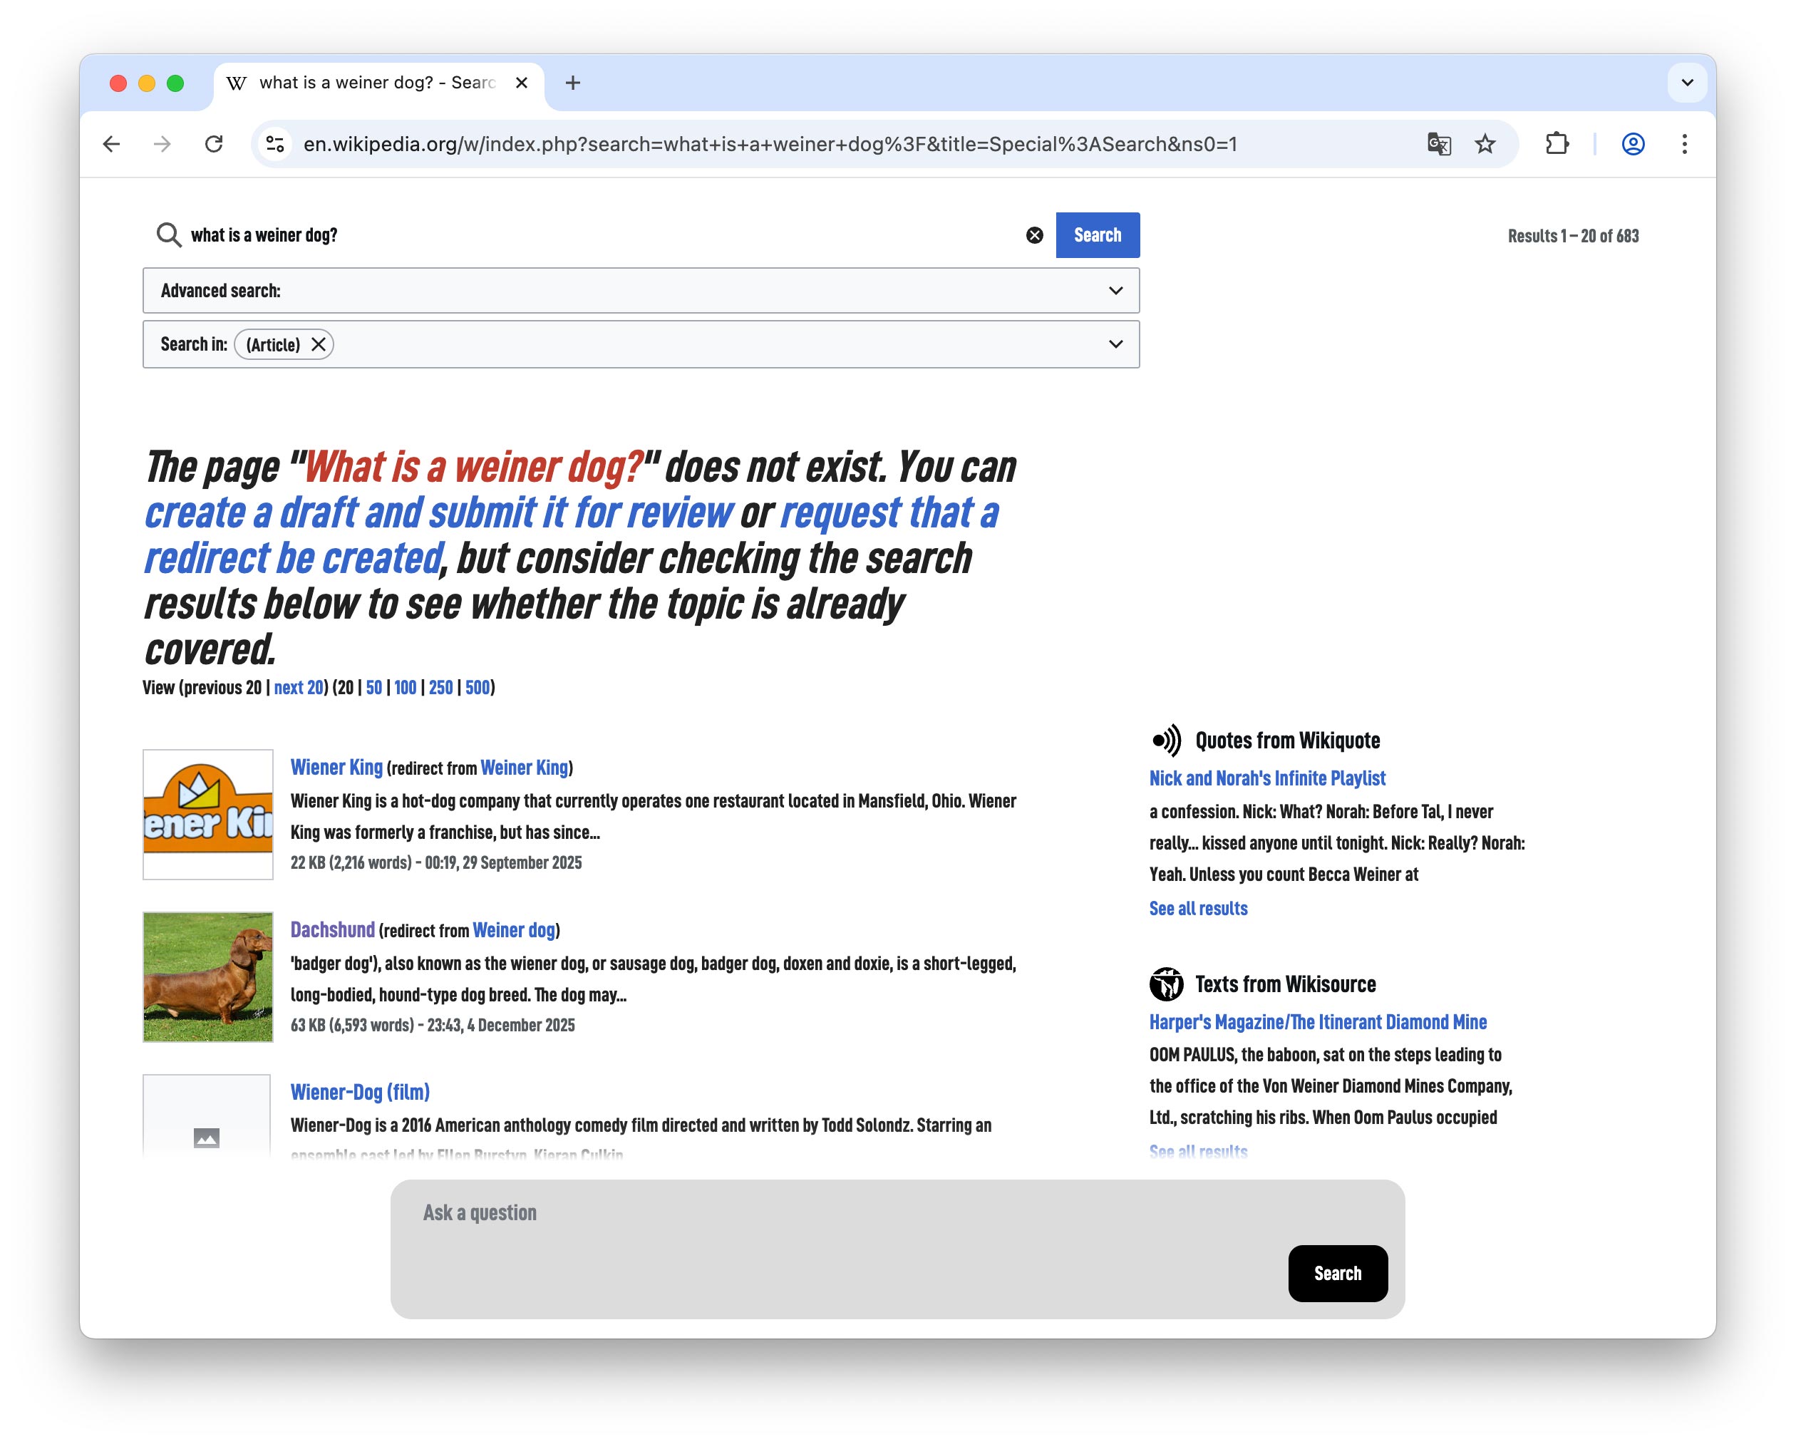The image size is (1796, 1444).
Task: View site information icon in address bar
Action: point(275,144)
